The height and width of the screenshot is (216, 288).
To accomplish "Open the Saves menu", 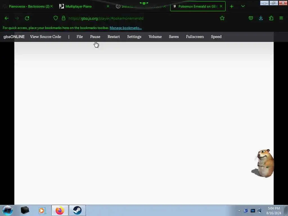I will click(174, 37).
